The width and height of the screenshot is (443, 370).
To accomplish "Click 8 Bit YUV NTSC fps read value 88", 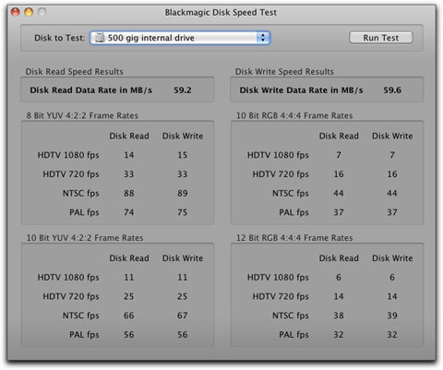I will click(x=129, y=193).
